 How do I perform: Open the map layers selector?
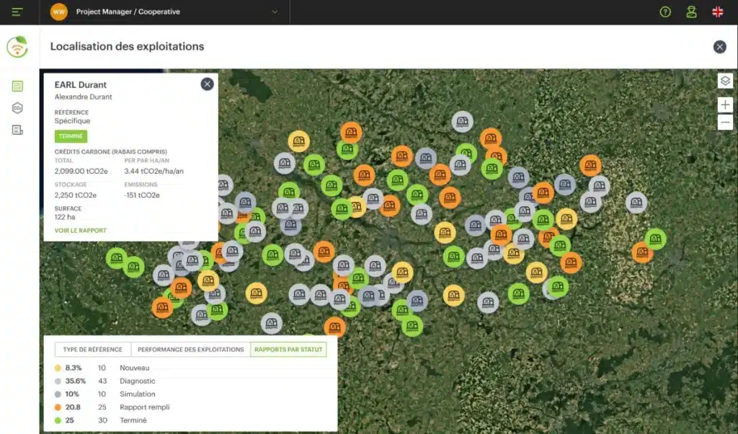click(725, 81)
